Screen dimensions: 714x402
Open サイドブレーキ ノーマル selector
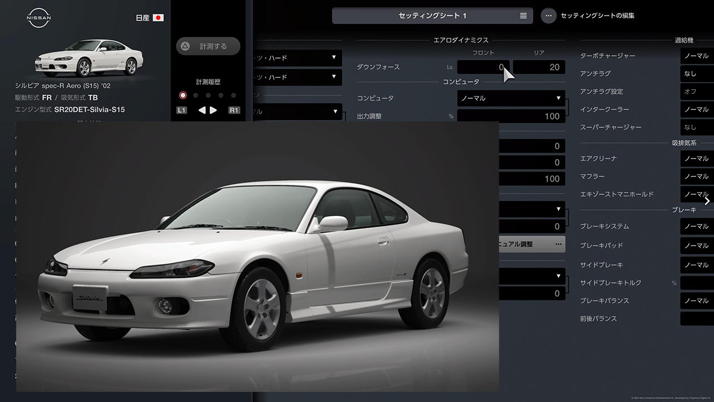click(x=697, y=265)
